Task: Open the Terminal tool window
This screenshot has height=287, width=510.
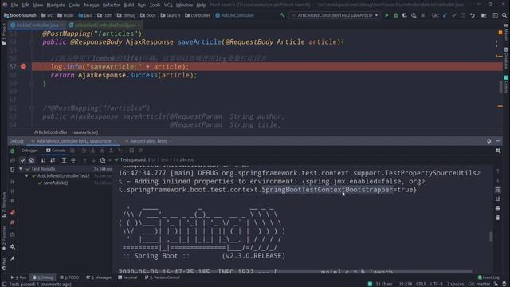Action: 127,277
